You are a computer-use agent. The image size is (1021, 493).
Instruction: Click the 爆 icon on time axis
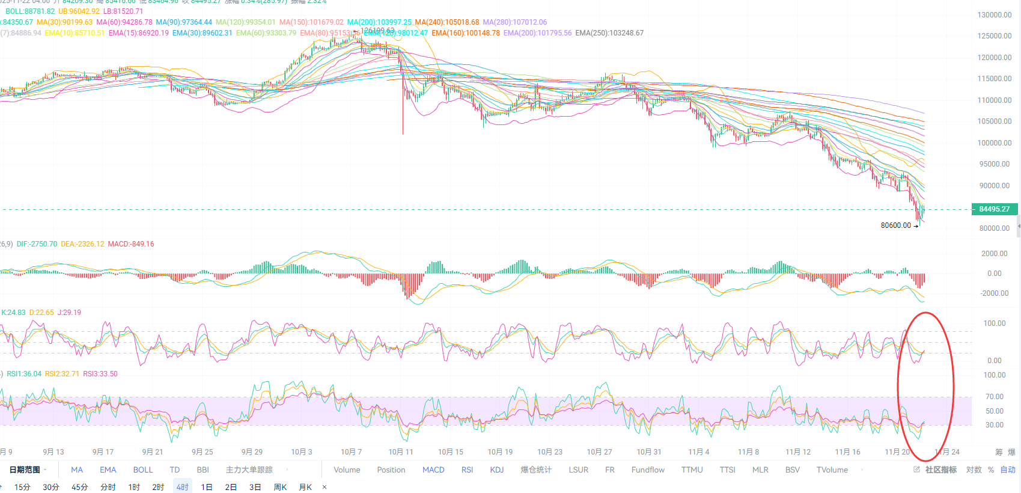[1011, 452]
